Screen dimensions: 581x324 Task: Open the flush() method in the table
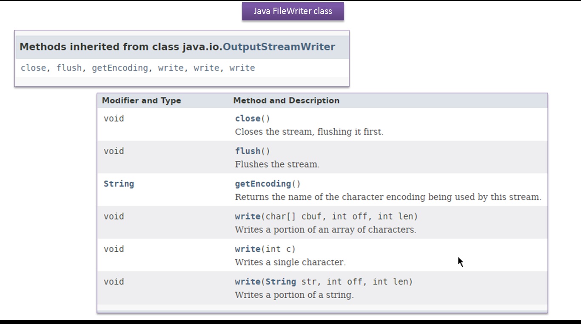(x=248, y=151)
